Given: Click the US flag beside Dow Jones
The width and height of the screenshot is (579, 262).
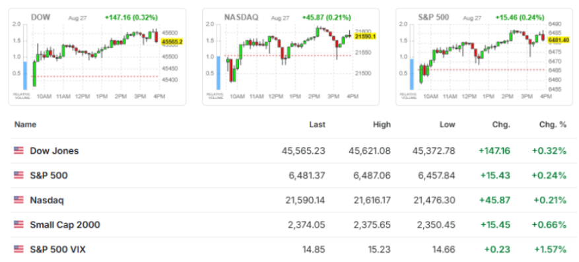Looking at the screenshot, I should (18, 150).
